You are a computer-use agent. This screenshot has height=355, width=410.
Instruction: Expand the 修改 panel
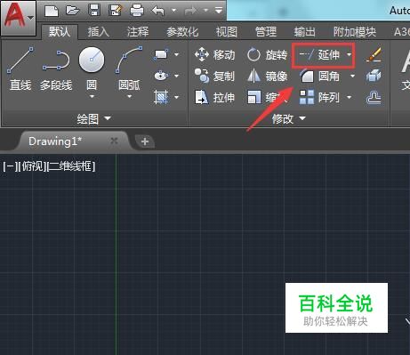click(289, 118)
